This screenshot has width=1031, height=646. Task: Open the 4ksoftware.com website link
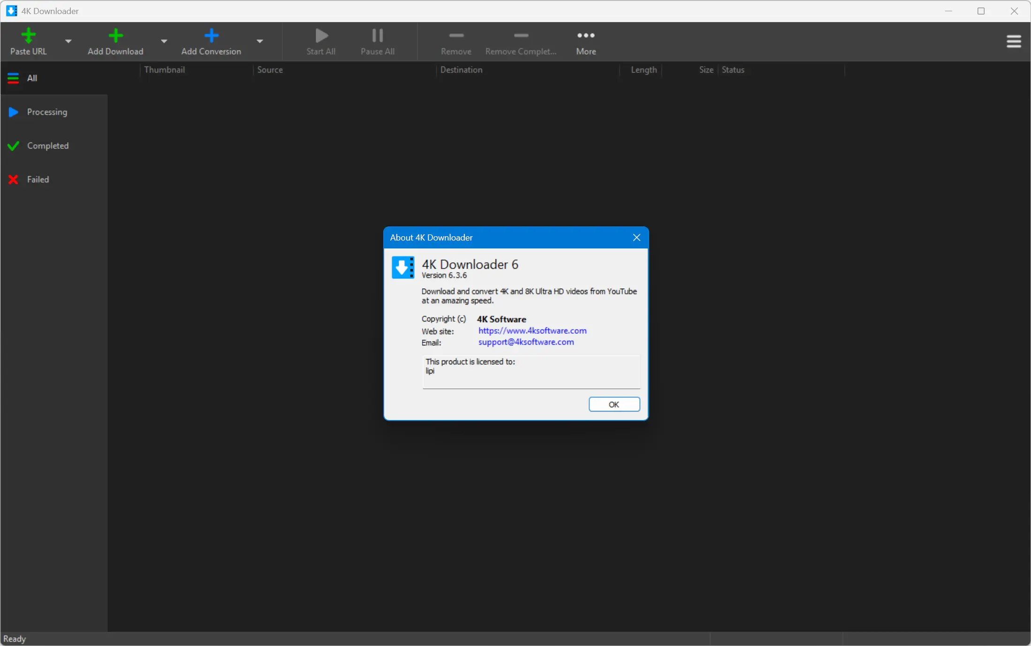coord(532,331)
